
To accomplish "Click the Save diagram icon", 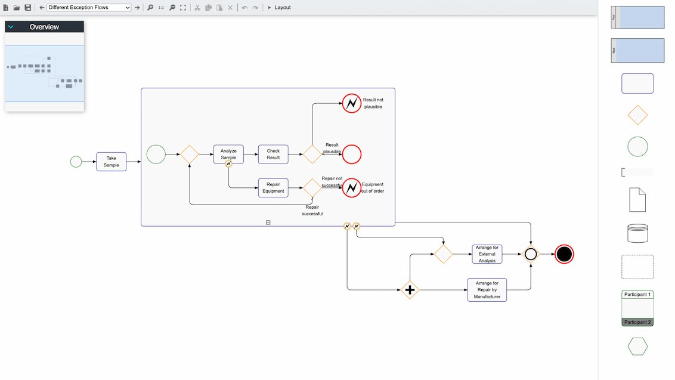I will [x=27, y=7].
